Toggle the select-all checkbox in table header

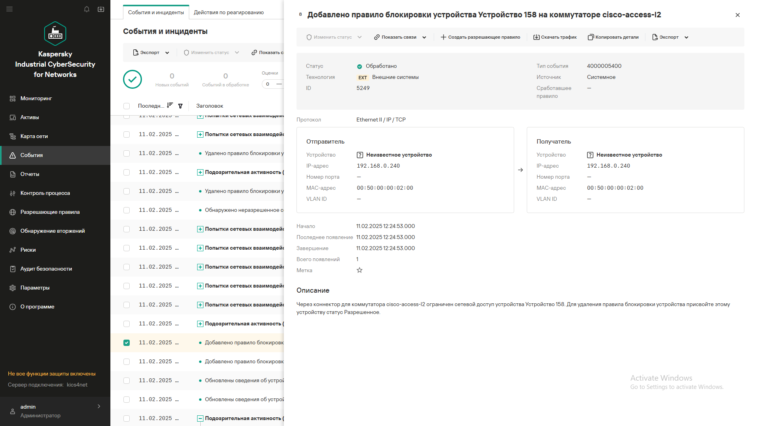coord(127,106)
